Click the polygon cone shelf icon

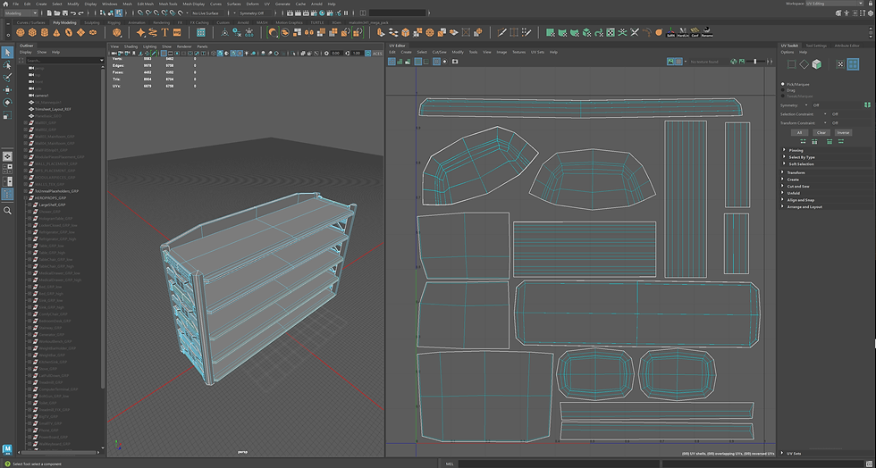(x=57, y=33)
